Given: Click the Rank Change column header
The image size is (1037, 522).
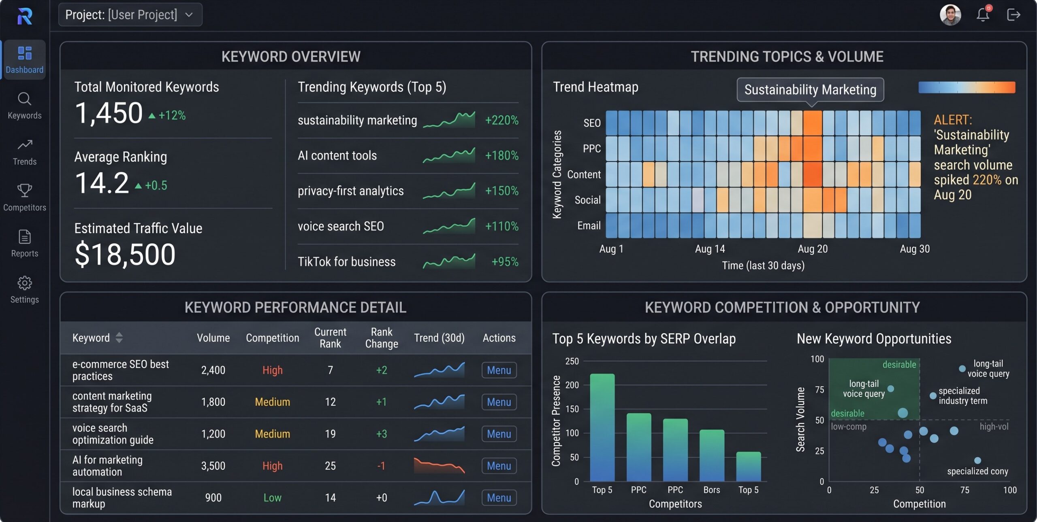Looking at the screenshot, I should 382,338.
